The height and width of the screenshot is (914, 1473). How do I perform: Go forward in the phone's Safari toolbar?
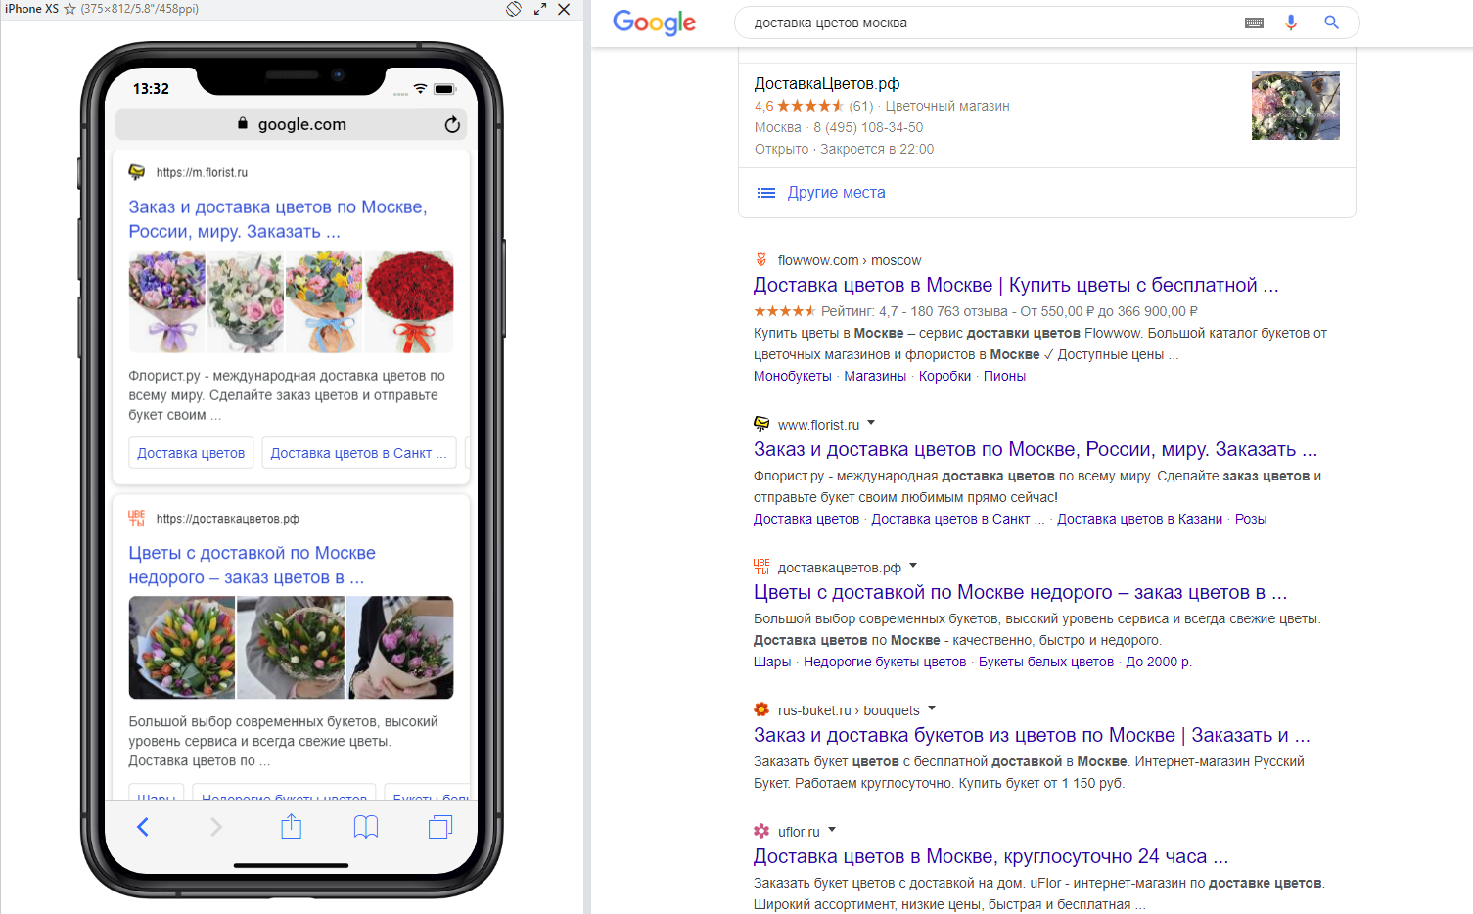tap(216, 827)
